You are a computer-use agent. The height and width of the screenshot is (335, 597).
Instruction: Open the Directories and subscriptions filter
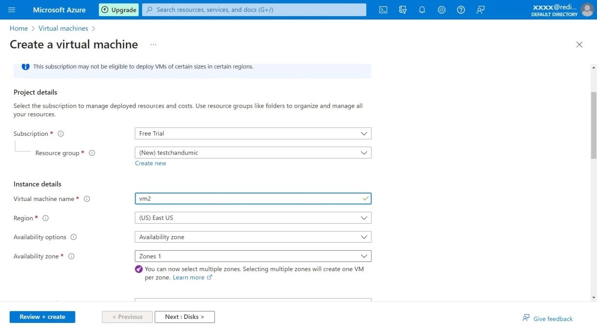coord(402,10)
